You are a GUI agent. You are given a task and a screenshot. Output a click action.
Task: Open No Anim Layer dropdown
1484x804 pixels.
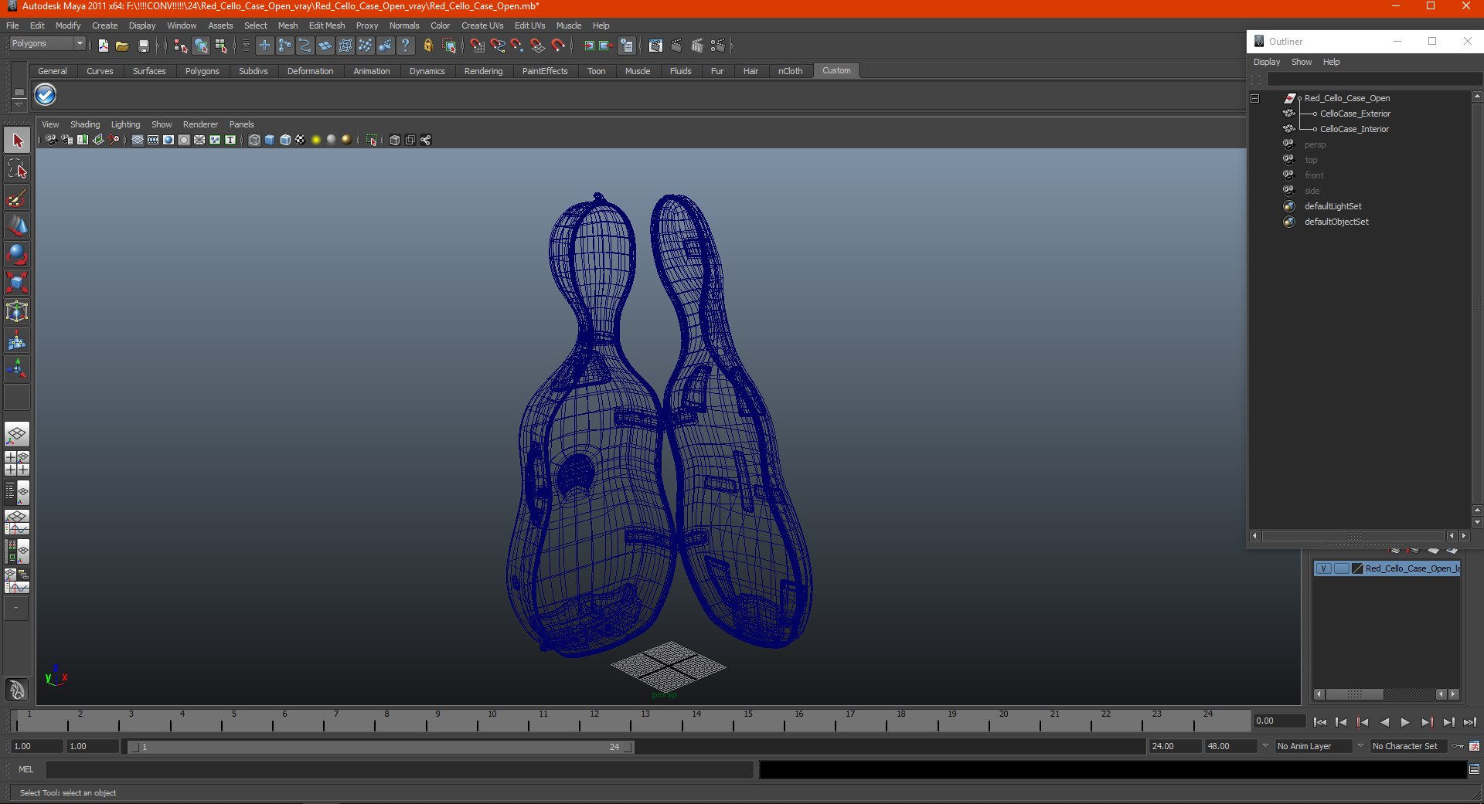pyautogui.click(x=1312, y=746)
